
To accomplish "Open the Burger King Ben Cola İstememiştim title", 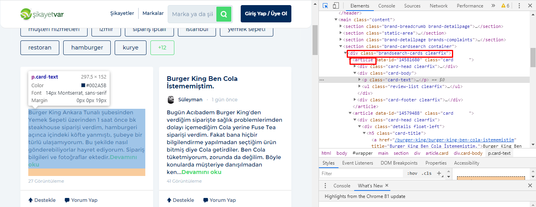I will [x=202, y=82].
